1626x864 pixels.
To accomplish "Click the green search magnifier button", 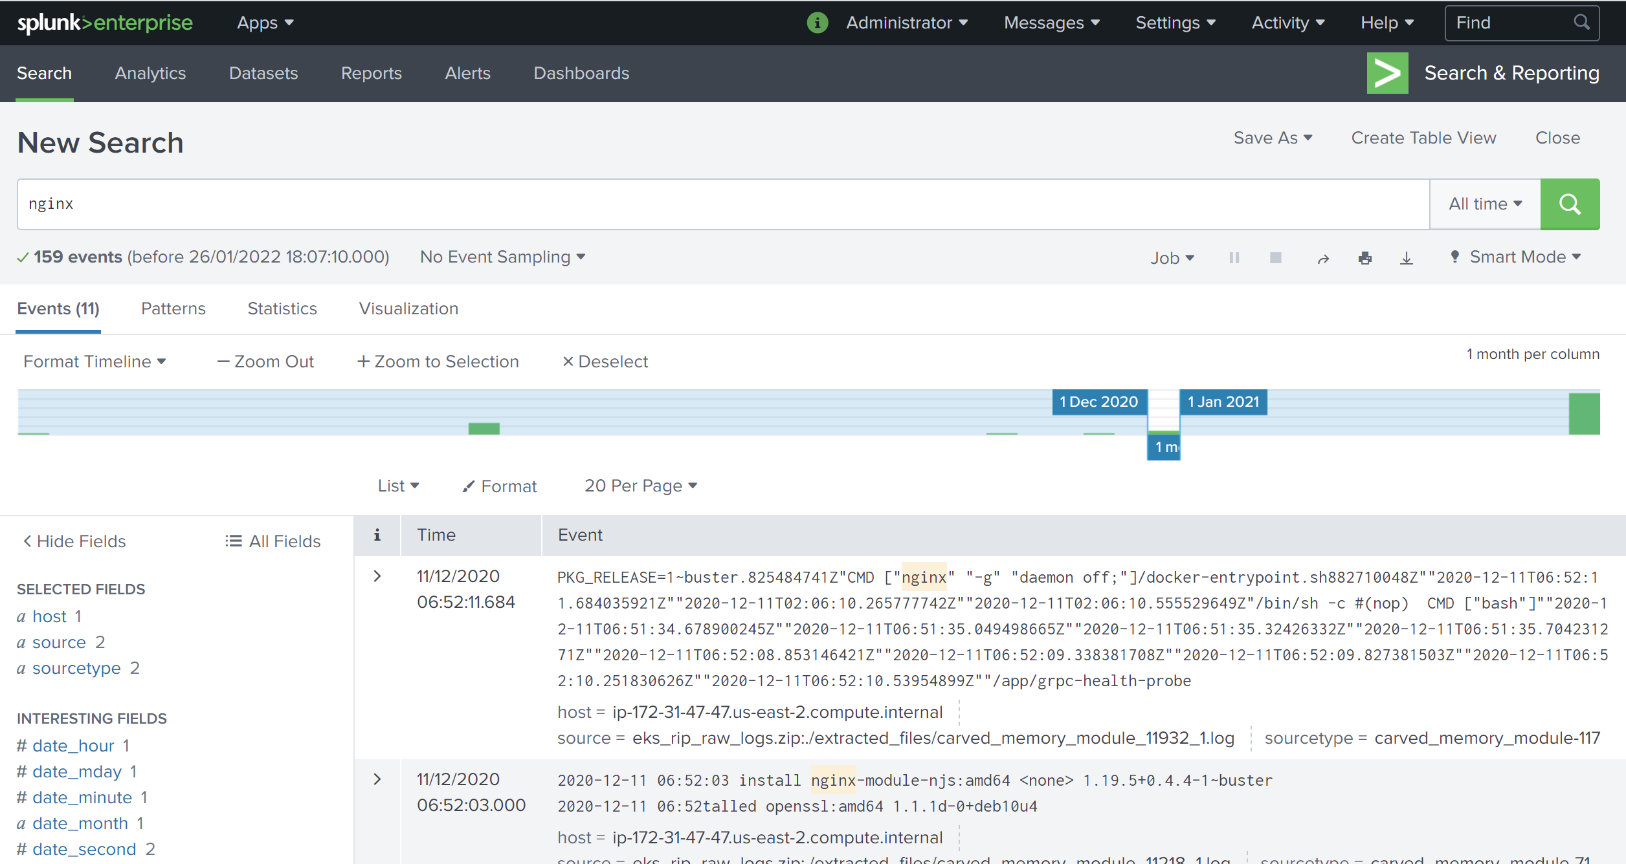I will click(1569, 204).
